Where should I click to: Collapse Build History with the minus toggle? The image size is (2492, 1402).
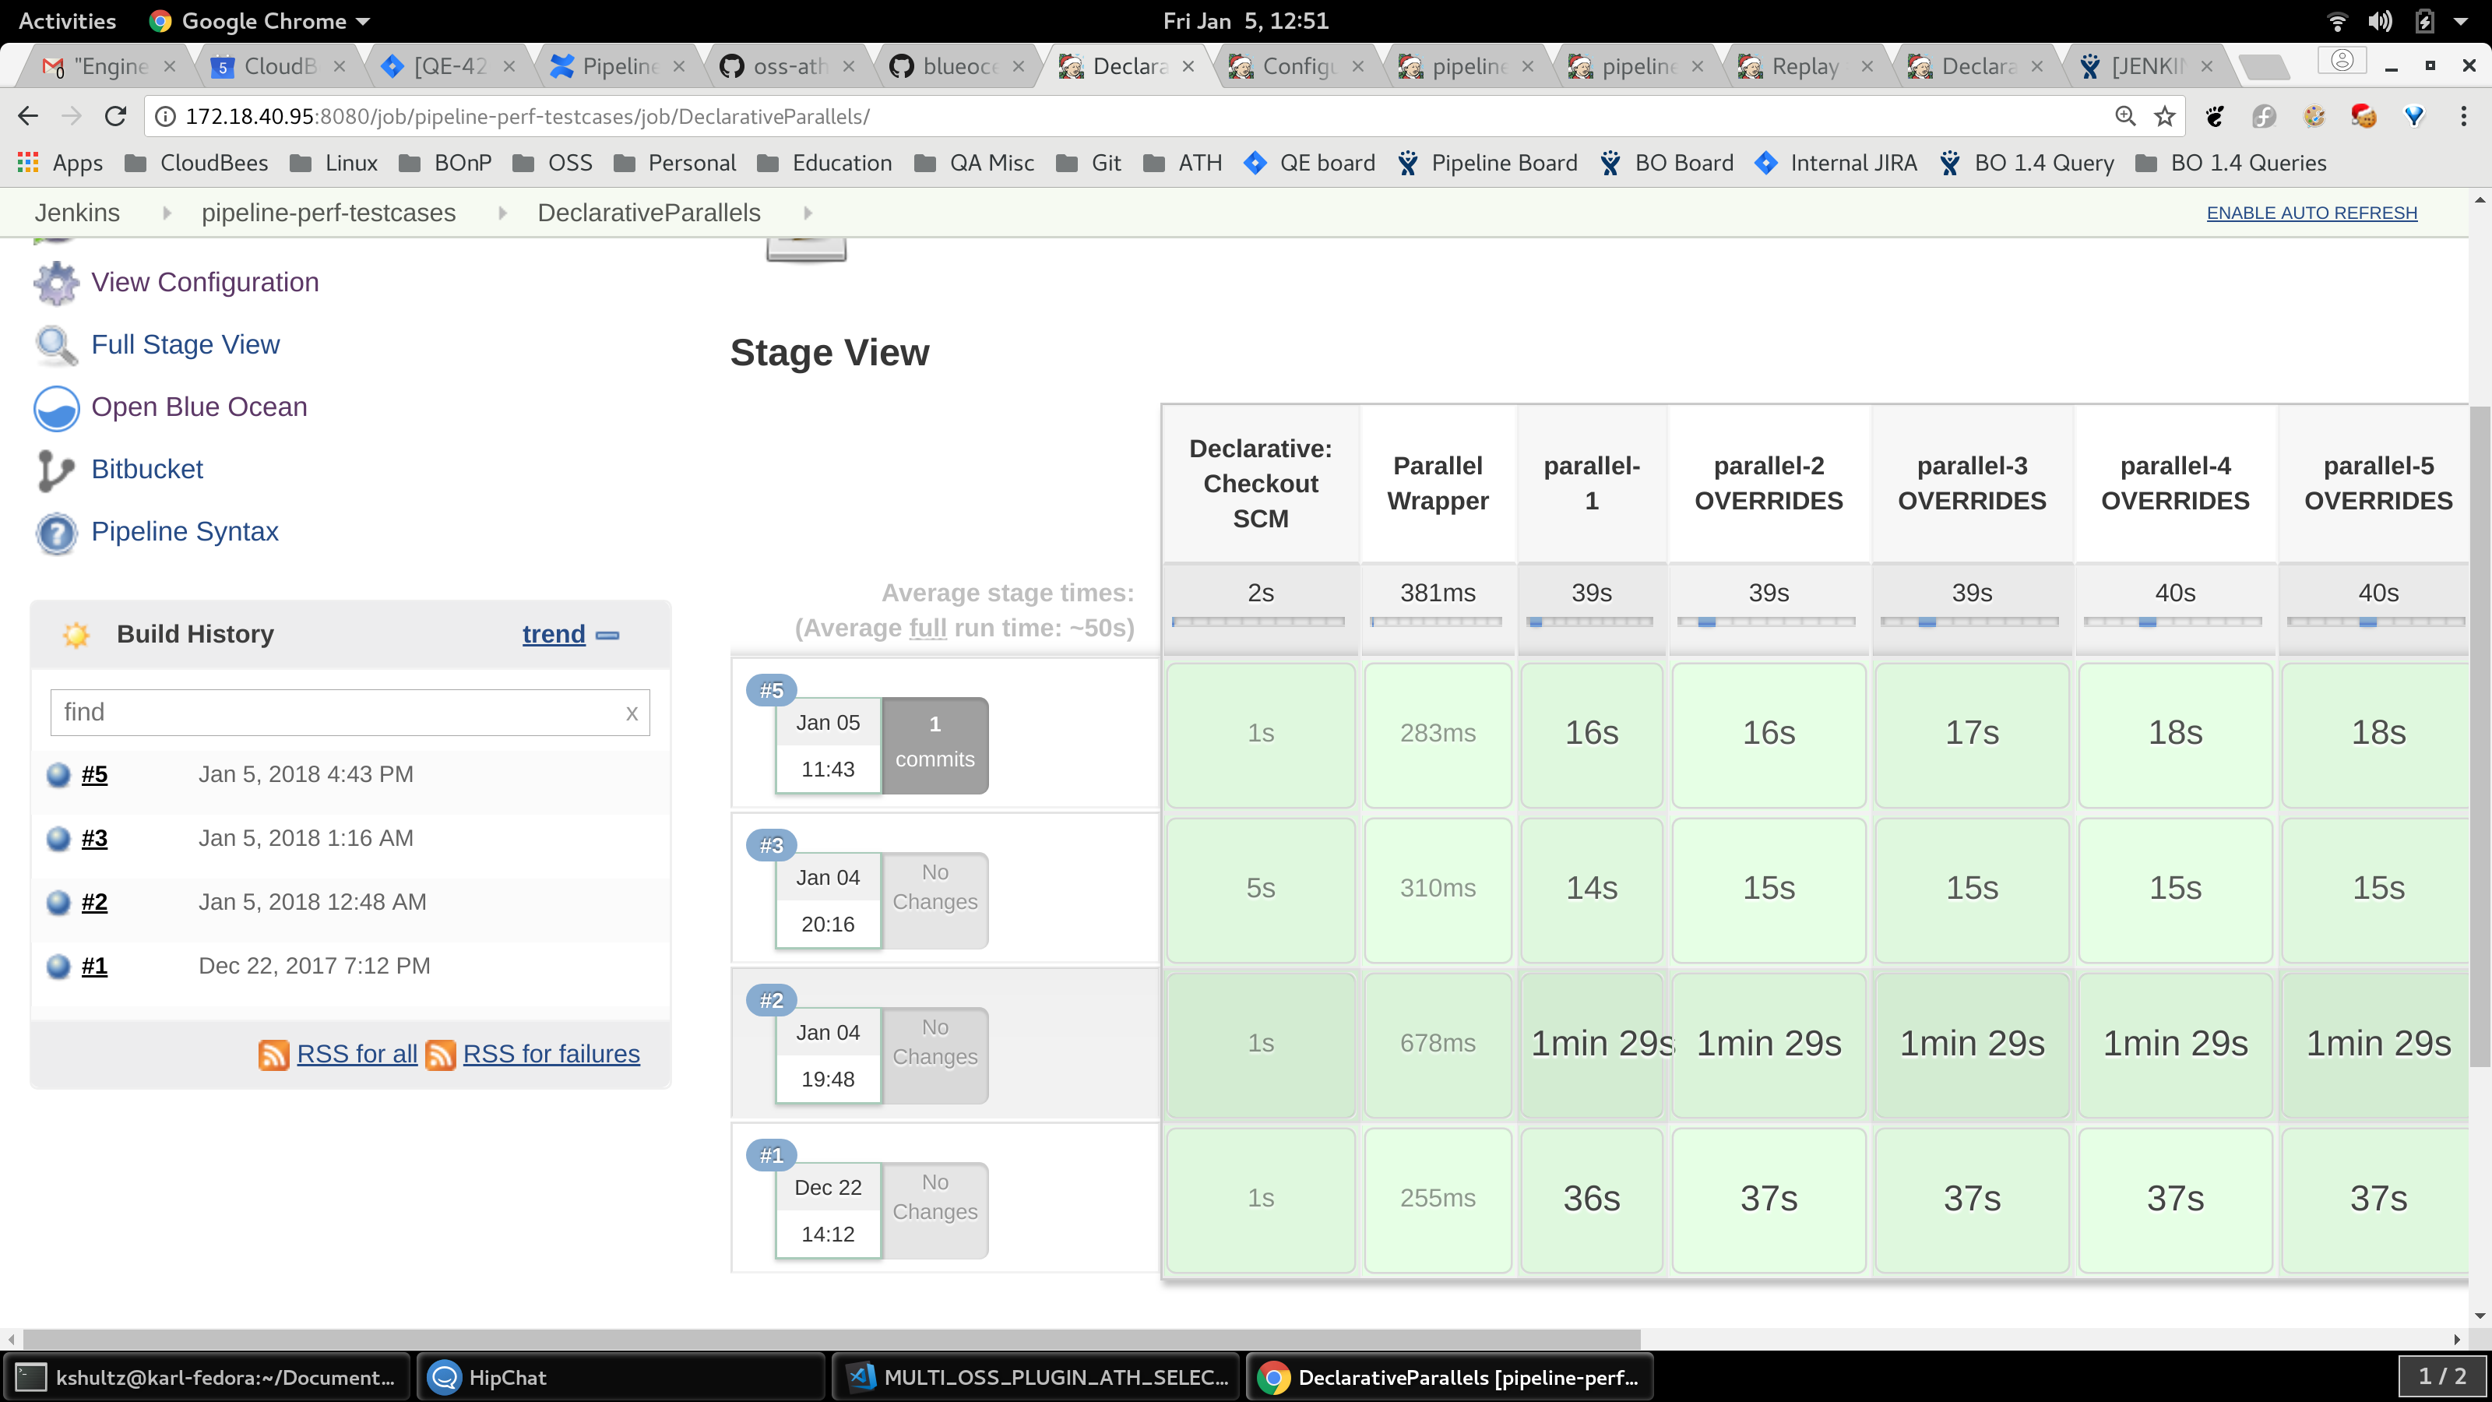click(607, 636)
